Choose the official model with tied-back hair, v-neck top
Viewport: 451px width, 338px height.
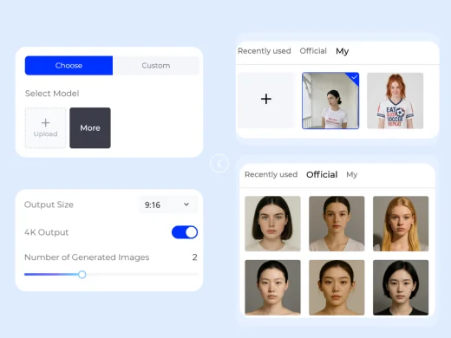tap(337, 224)
